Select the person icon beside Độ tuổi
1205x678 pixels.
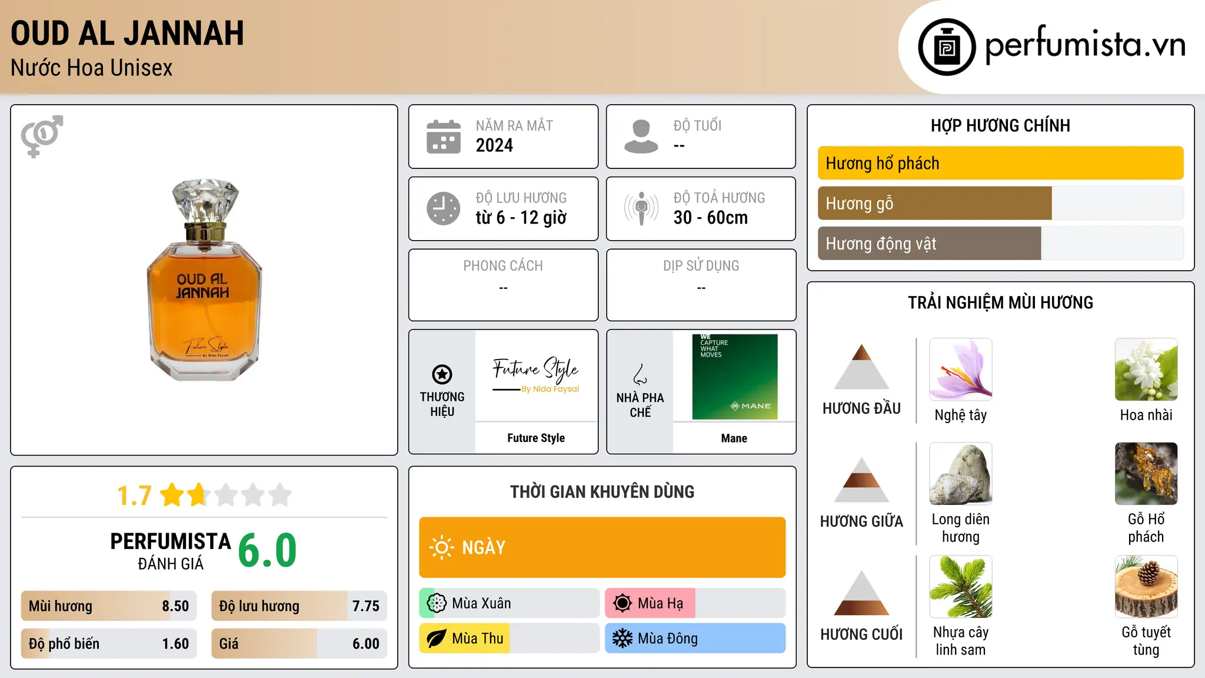pyautogui.click(x=641, y=137)
